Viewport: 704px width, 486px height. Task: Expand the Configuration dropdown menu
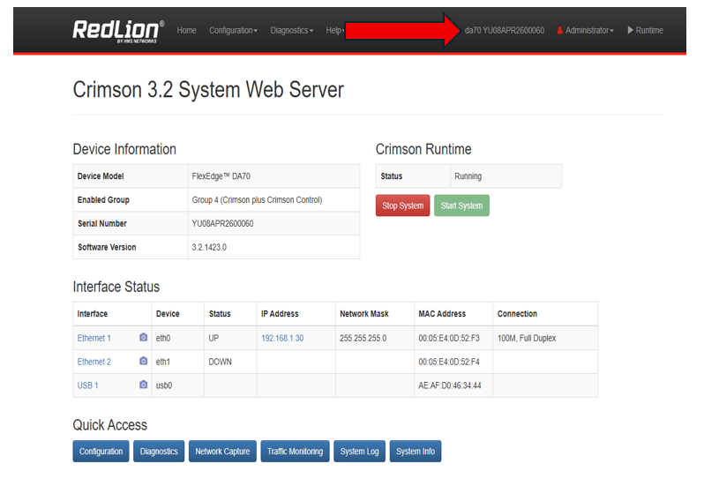233,30
